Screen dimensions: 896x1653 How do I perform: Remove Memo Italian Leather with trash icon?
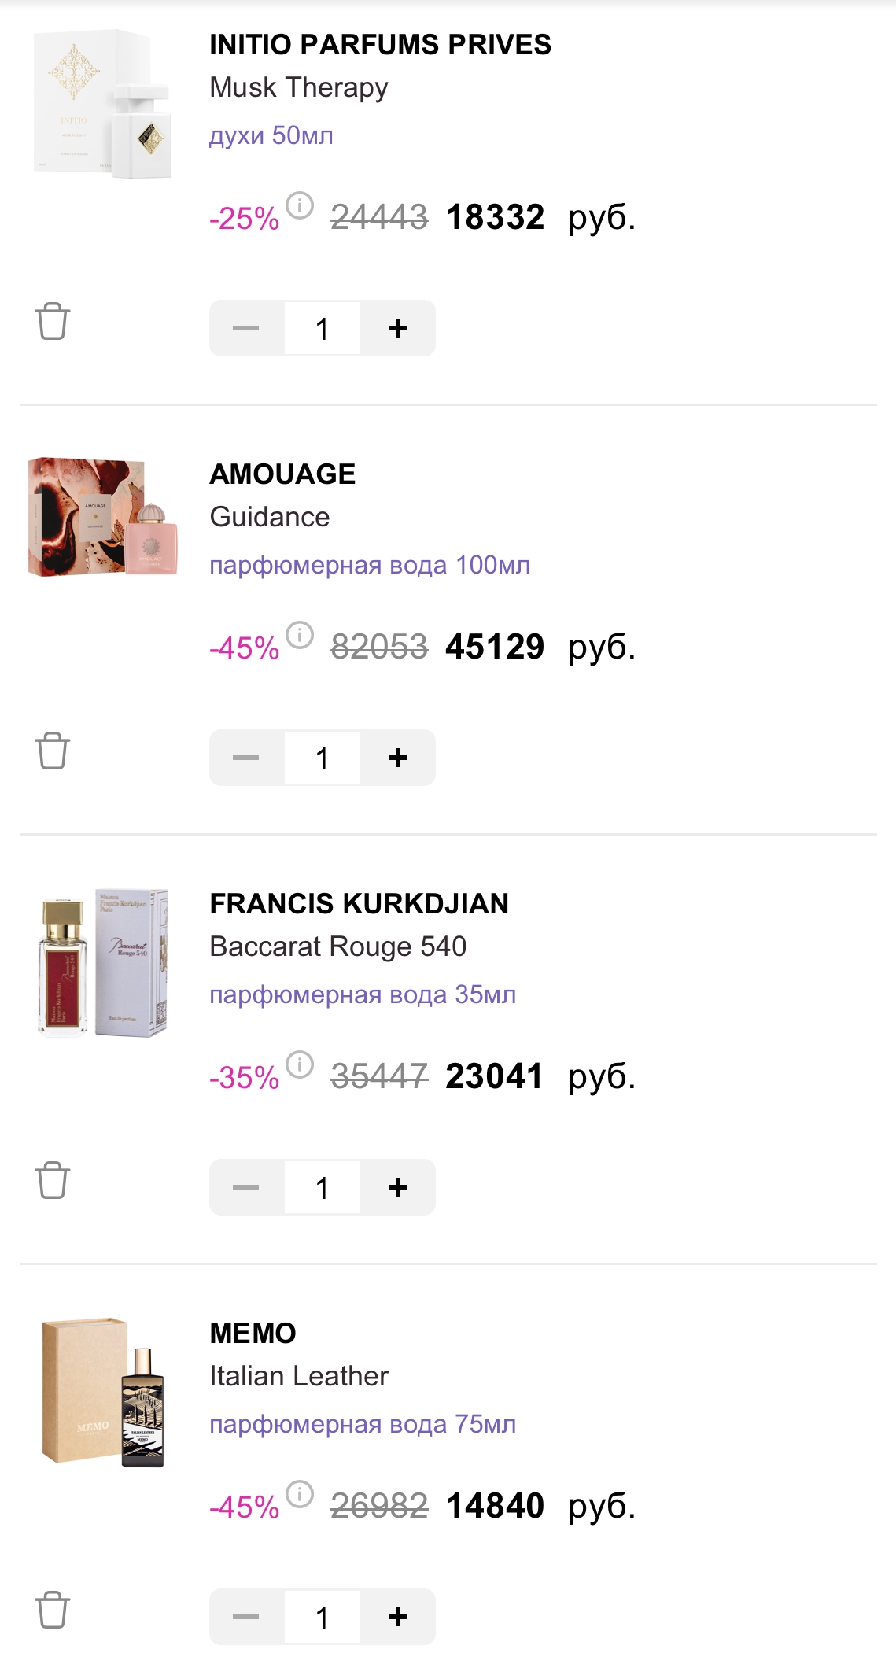pyautogui.click(x=53, y=1610)
